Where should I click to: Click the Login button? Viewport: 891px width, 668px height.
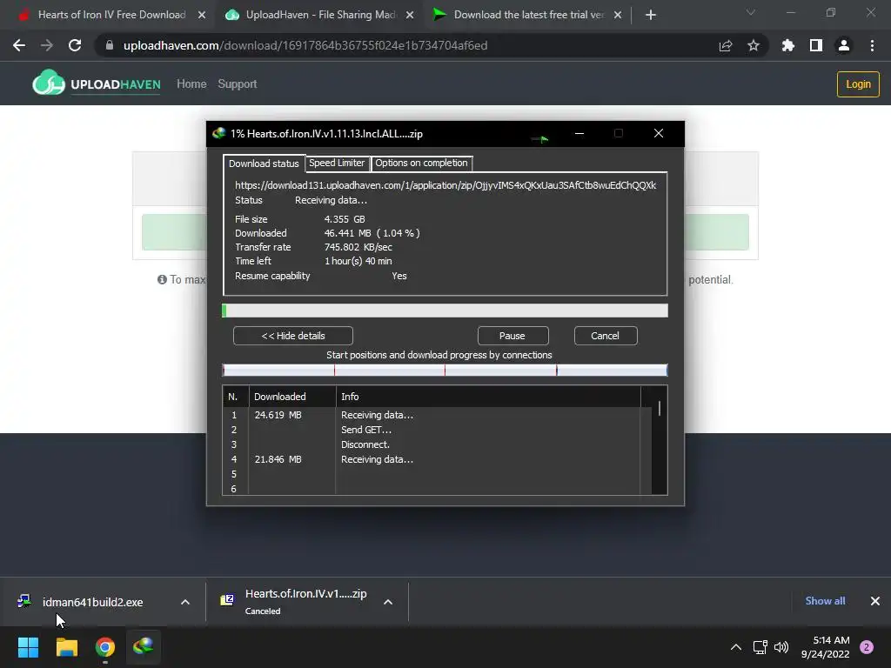tap(857, 84)
